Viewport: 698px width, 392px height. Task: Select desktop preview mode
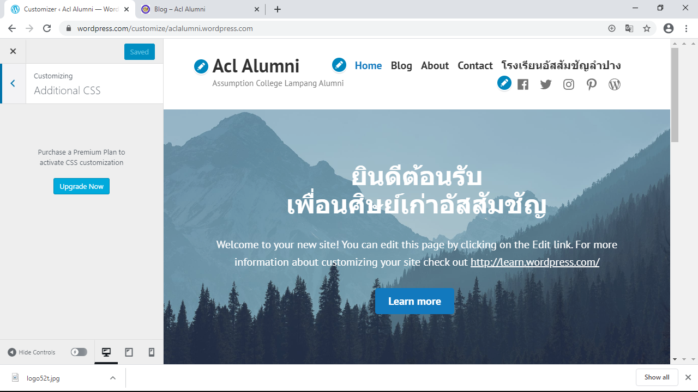pos(106,352)
